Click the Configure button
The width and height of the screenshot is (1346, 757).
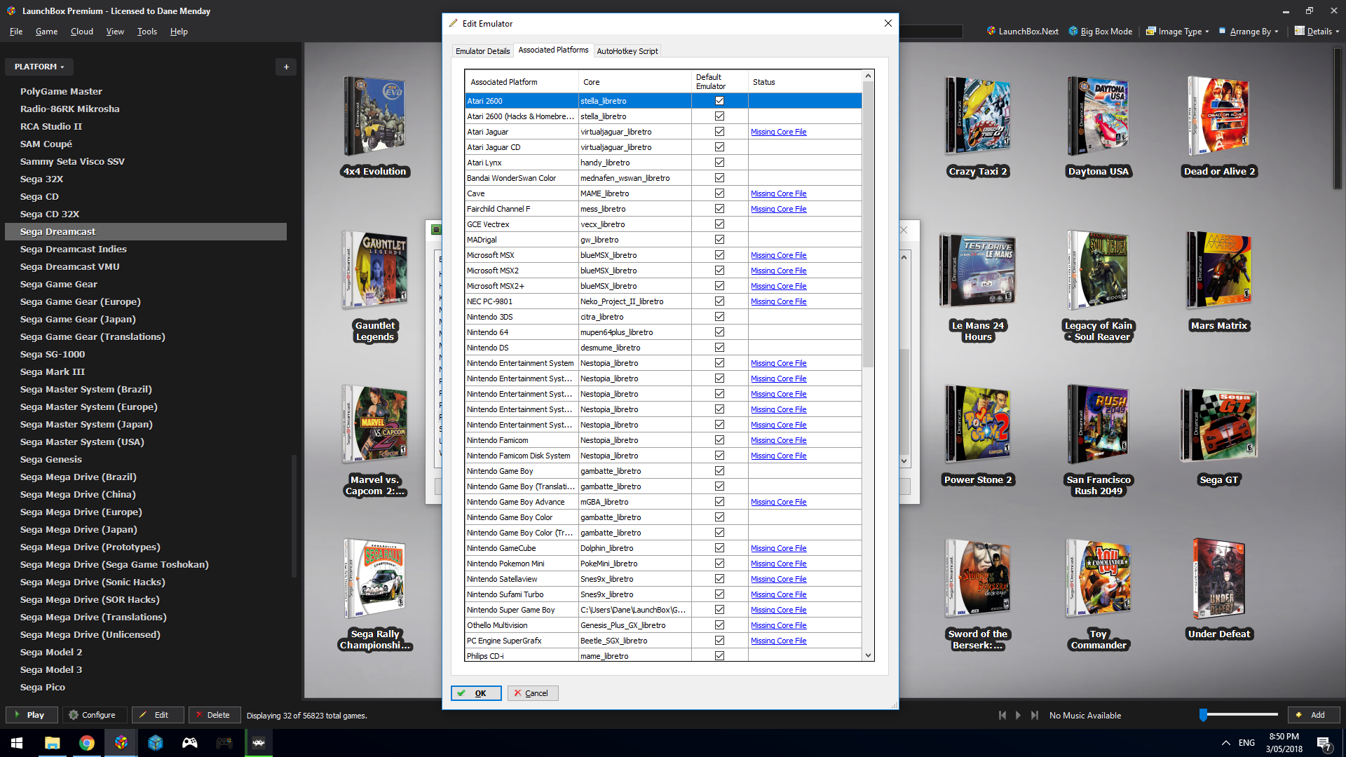pos(95,715)
